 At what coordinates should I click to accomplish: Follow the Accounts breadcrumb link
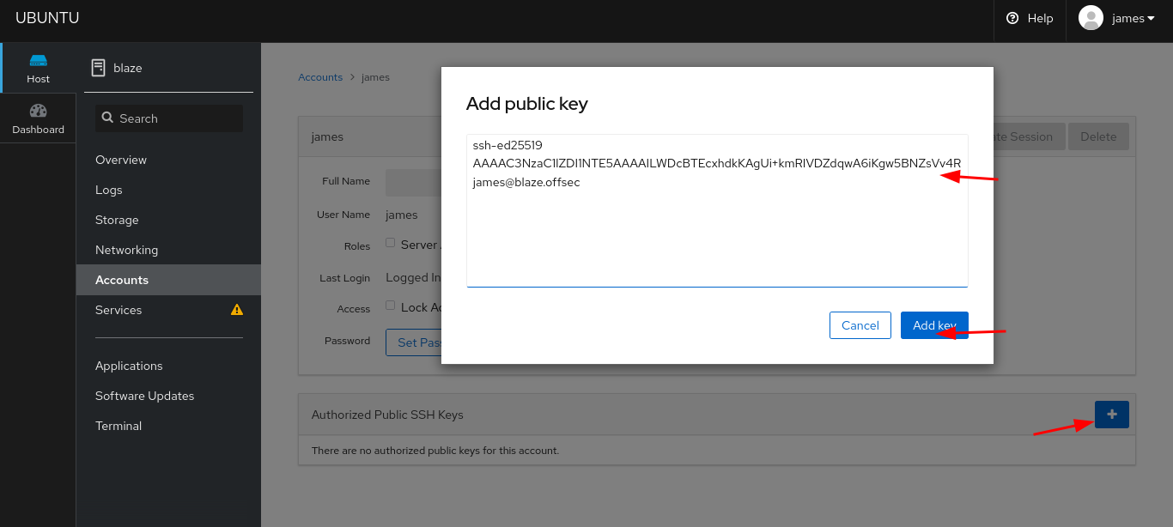coord(320,77)
